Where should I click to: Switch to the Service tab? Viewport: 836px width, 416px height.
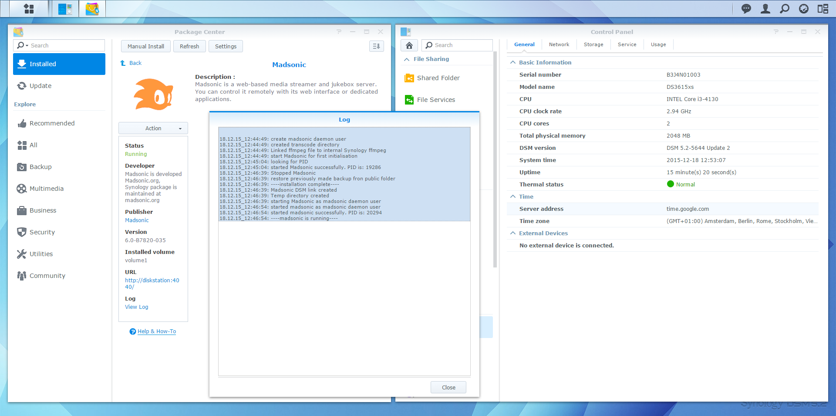click(x=627, y=44)
